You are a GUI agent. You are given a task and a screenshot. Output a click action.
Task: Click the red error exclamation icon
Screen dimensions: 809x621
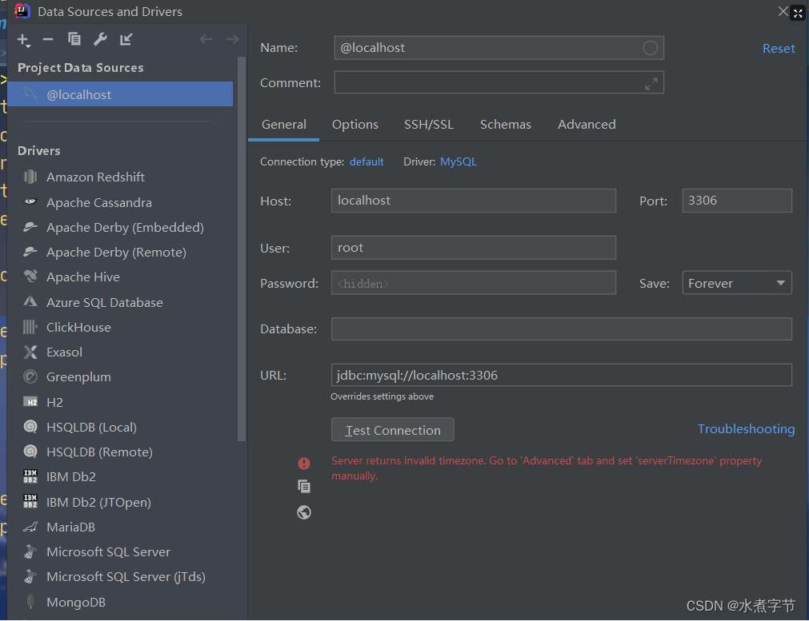click(304, 463)
